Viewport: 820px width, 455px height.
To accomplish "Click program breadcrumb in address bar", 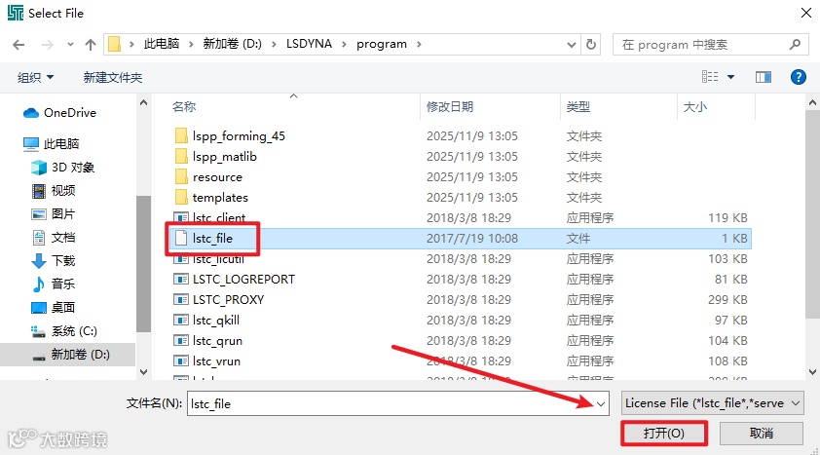I will coord(382,44).
